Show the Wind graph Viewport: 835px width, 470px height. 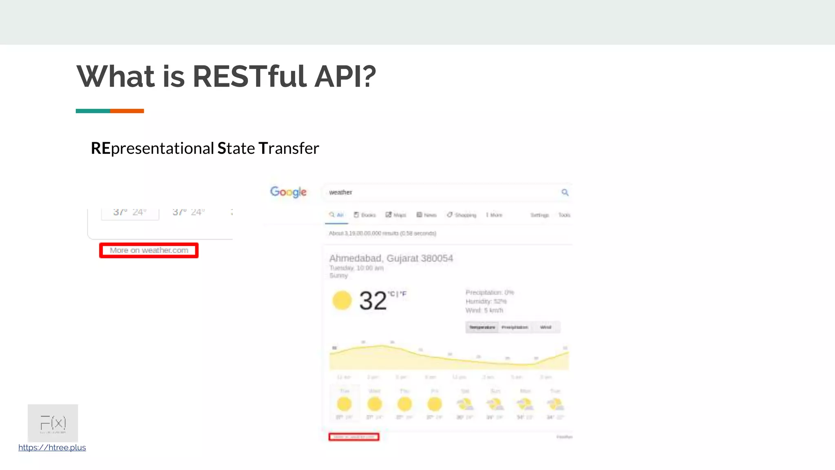pyautogui.click(x=546, y=327)
